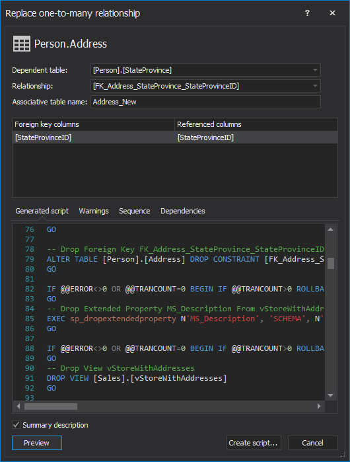Click the vertical scrollbar thumb in script
The width and height of the screenshot is (350, 462).
pos(331,263)
